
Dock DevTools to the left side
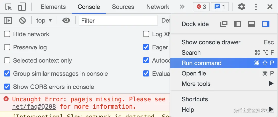coord(238,24)
